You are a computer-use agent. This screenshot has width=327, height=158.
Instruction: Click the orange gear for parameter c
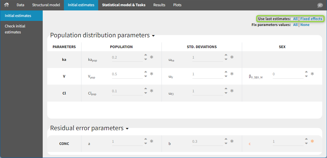(x=312, y=141)
